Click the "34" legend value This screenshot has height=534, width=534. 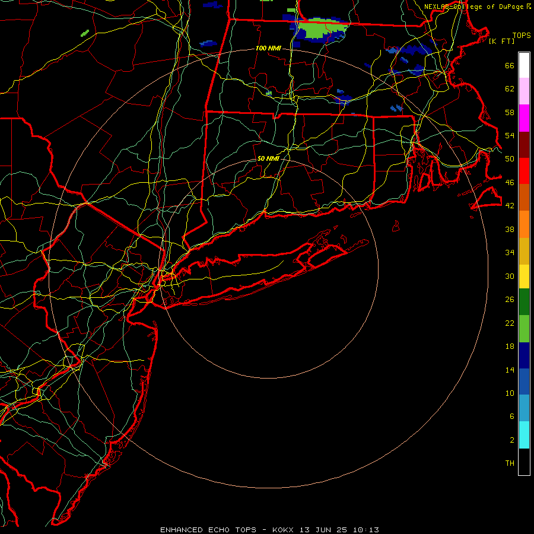pyautogui.click(x=510, y=252)
